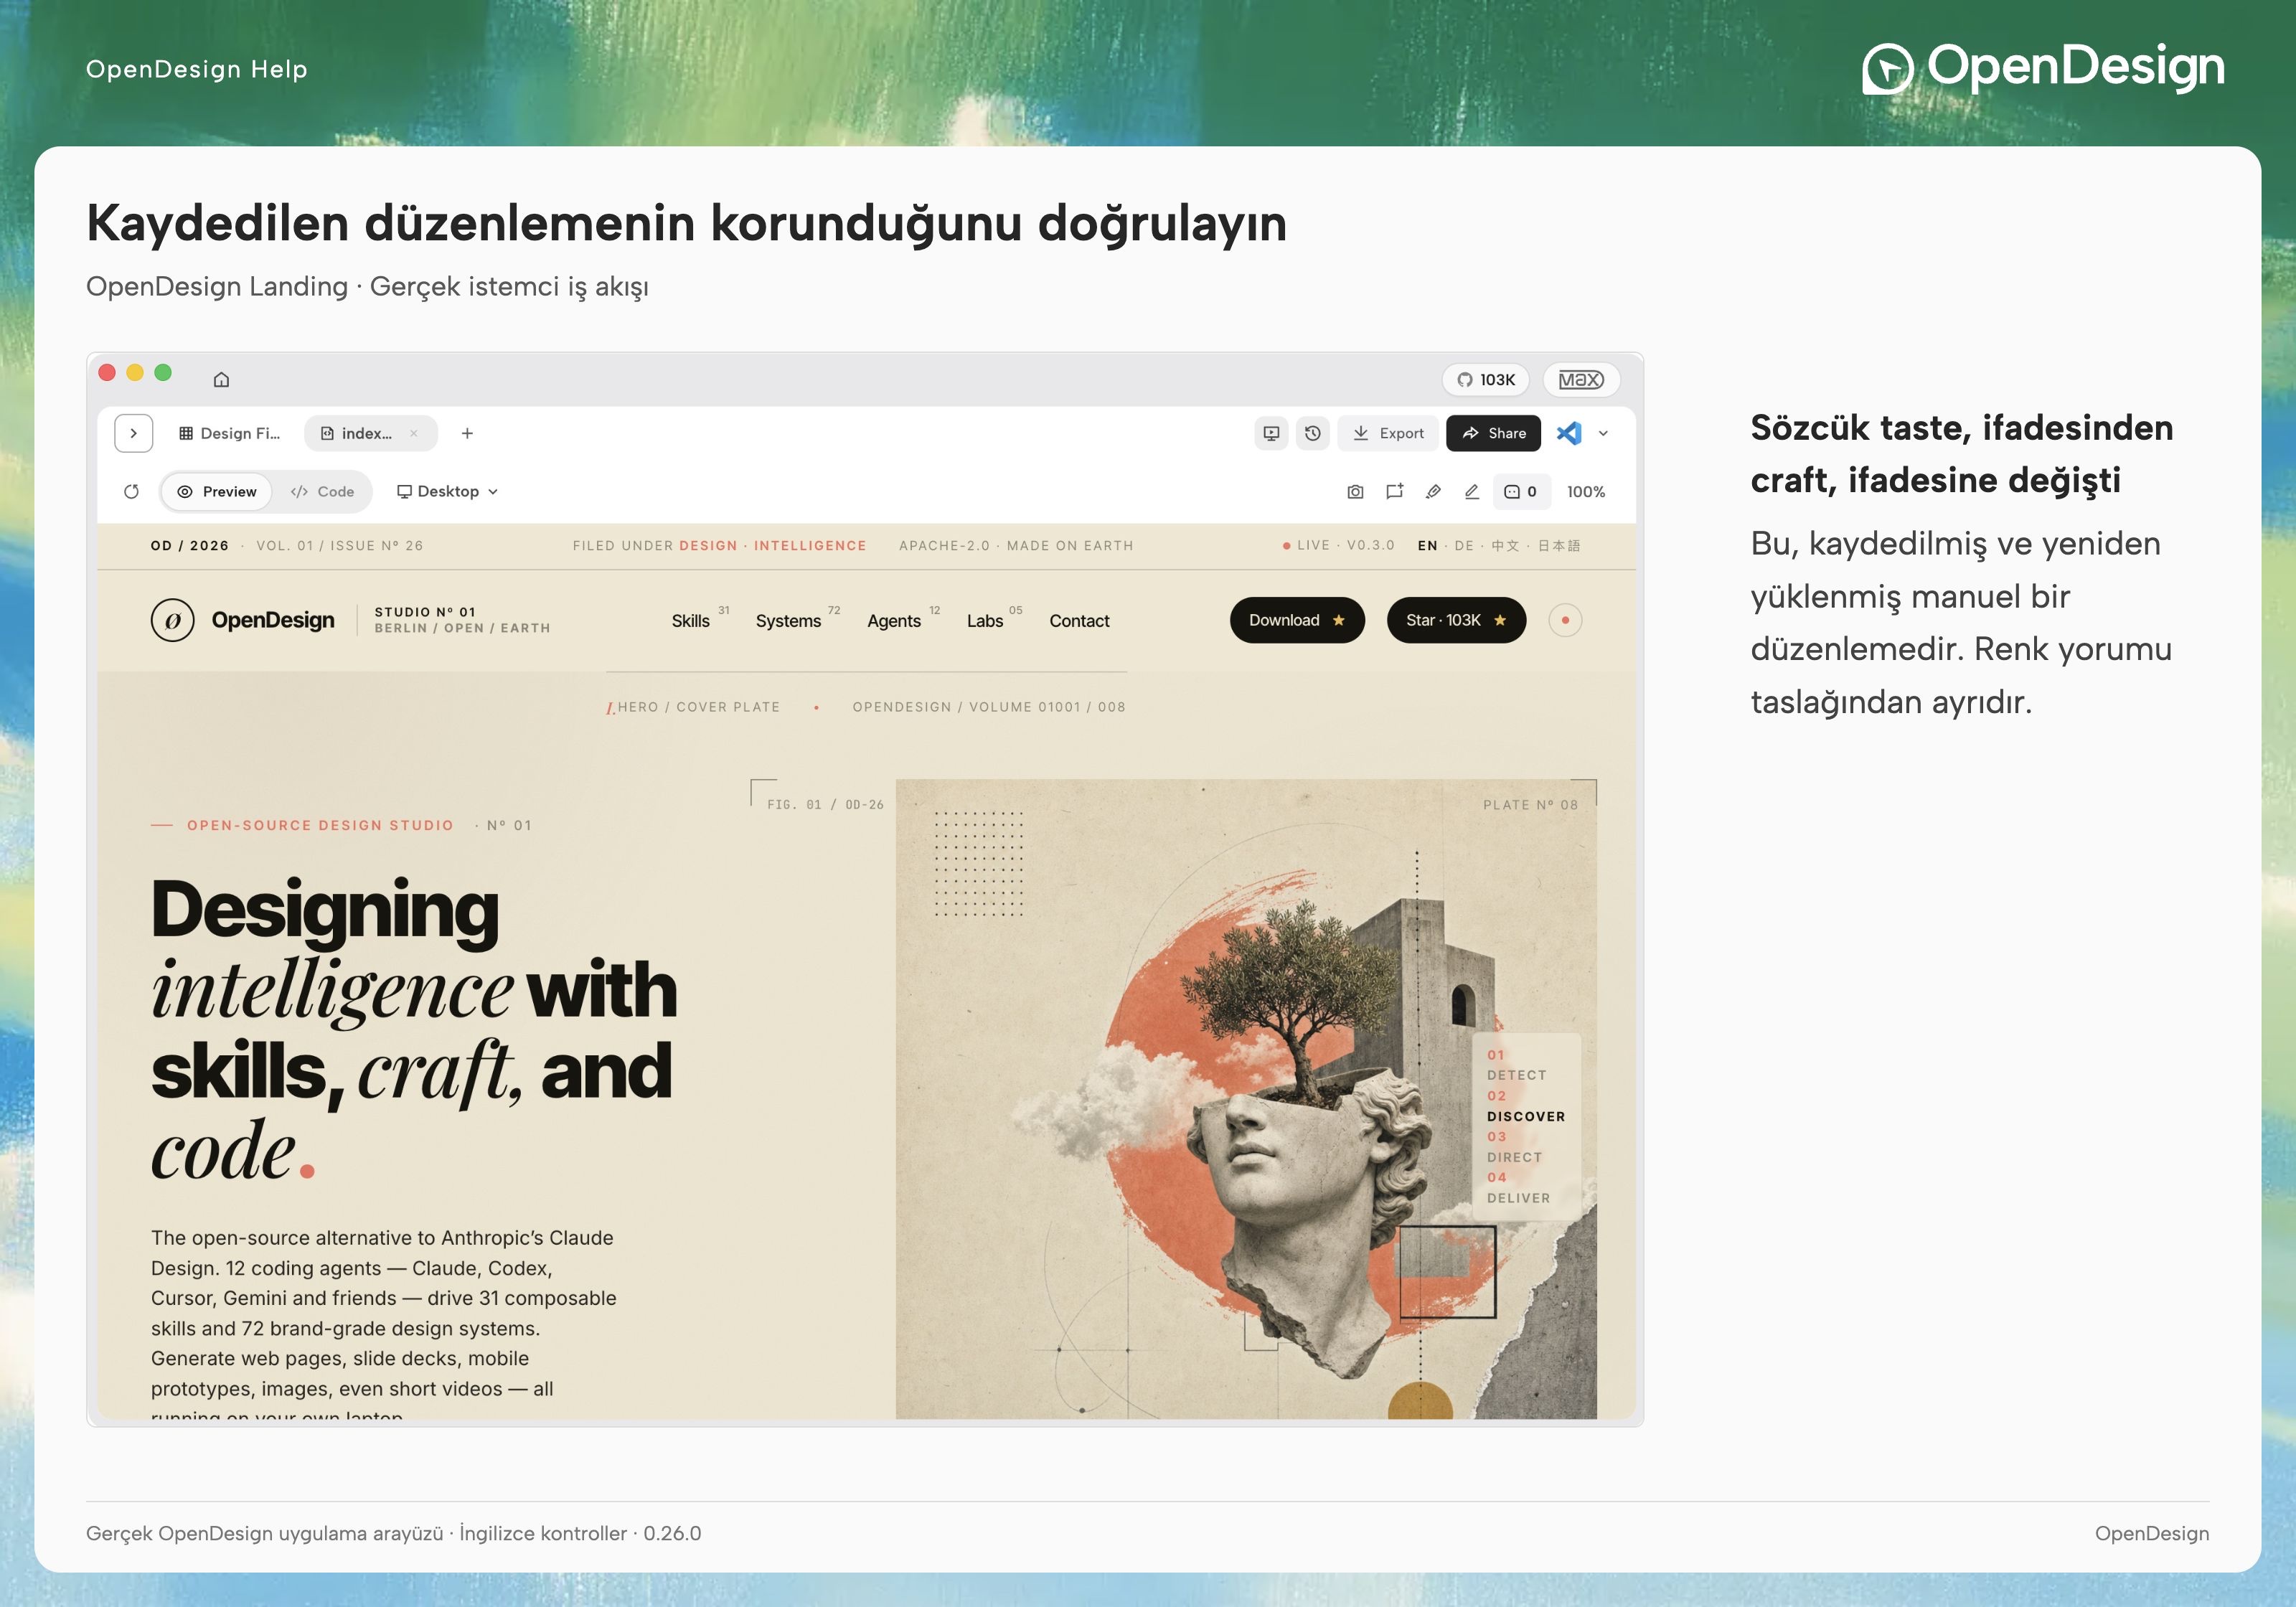Click the Download button with star
The image size is (2296, 1607).
coord(1297,620)
